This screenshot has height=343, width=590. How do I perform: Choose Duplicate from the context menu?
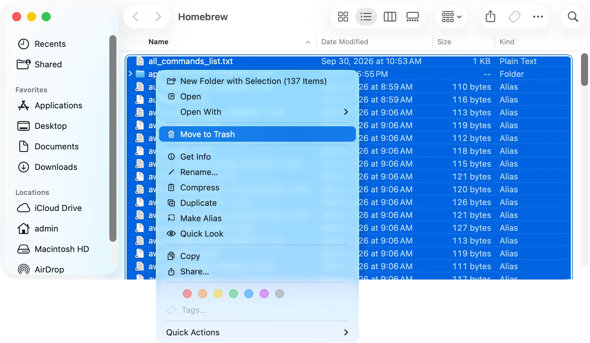click(257, 203)
